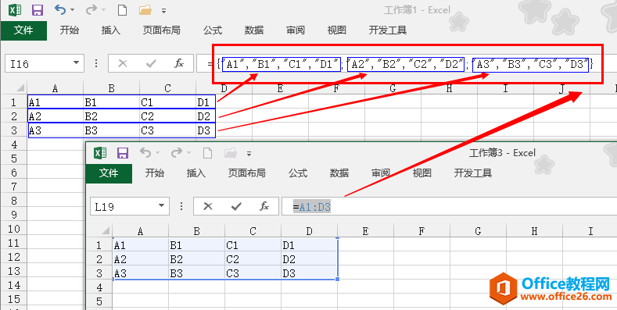Screen dimensions: 617x310
Task: Click Insert Function fx in 工作簿3 window
Action: [x=264, y=206]
